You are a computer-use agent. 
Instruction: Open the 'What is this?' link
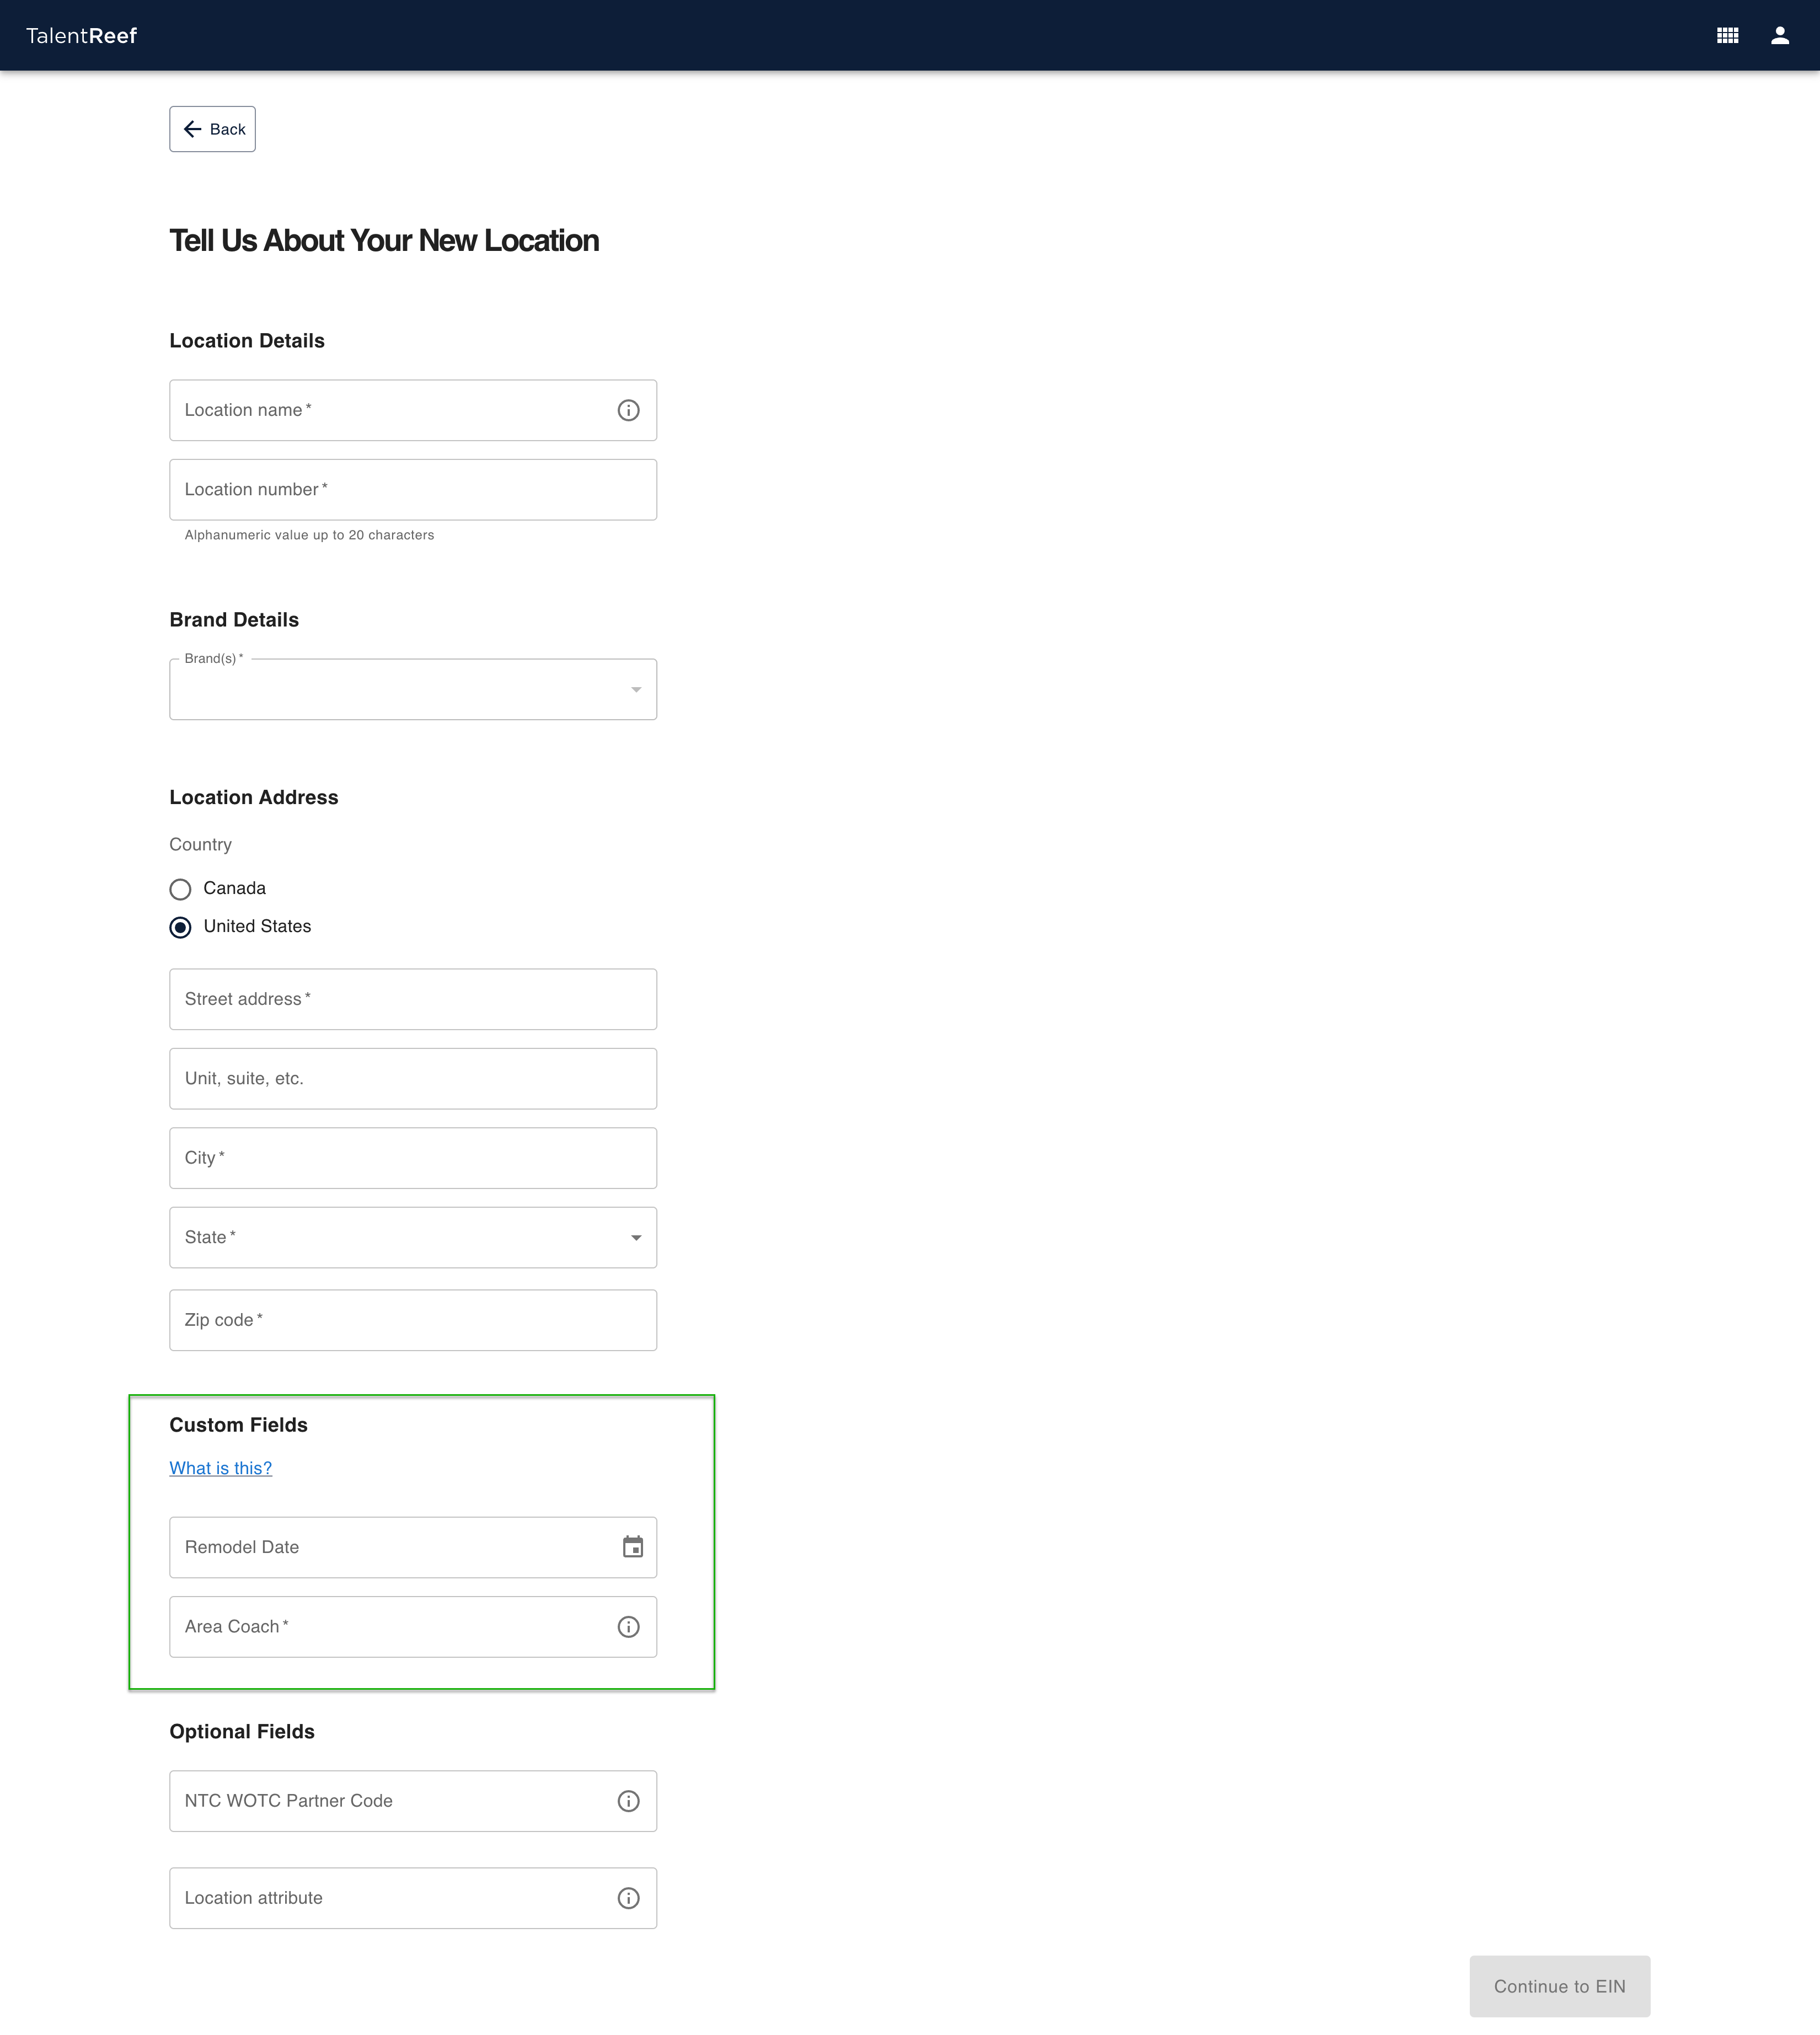220,1468
